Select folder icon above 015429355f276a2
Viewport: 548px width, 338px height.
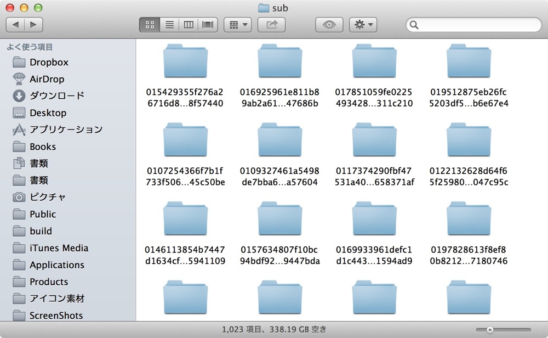(x=186, y=61)
